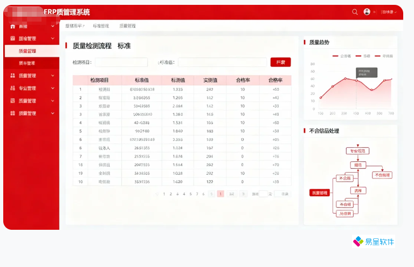Click the first breadcrumb tab with arrow
414x267 pixels.
click(x=75, y=26)
